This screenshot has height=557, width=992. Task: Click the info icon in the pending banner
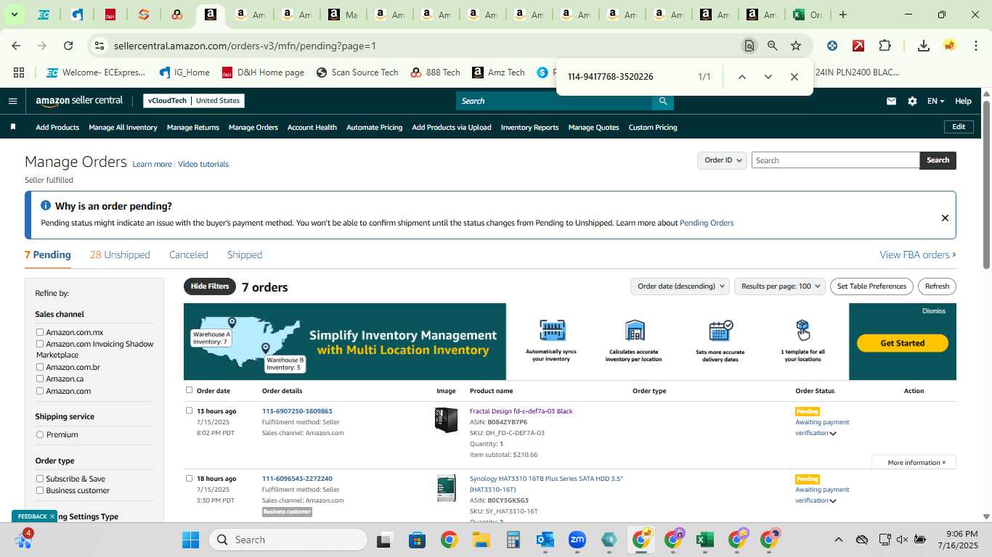click(46, 206)
